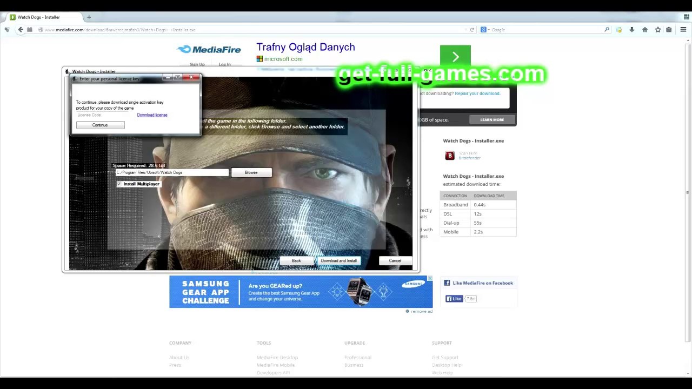Open the Business upgrade link

354,365
